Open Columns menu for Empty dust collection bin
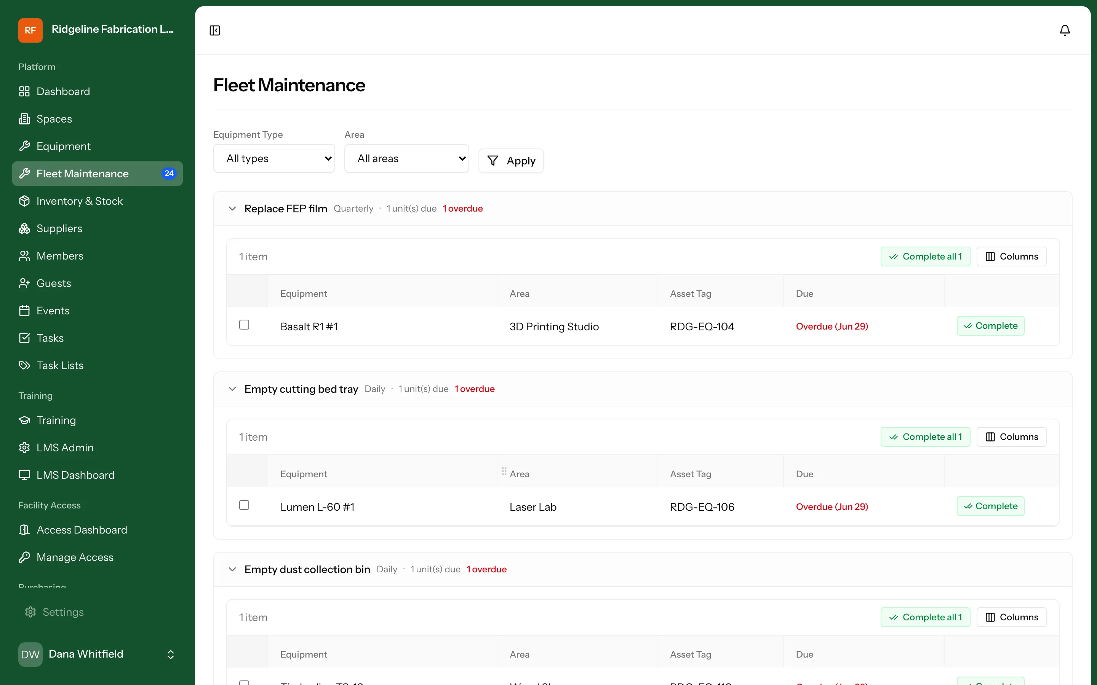 [1011, 617]
